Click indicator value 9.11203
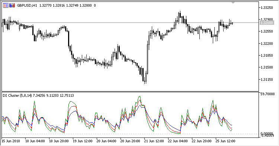Image resolution: width=279 pixels, height=146 pixels. [x=52, y=96]
